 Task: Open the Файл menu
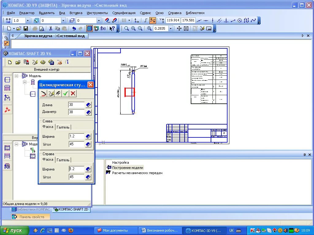click(x=11, y=13)
